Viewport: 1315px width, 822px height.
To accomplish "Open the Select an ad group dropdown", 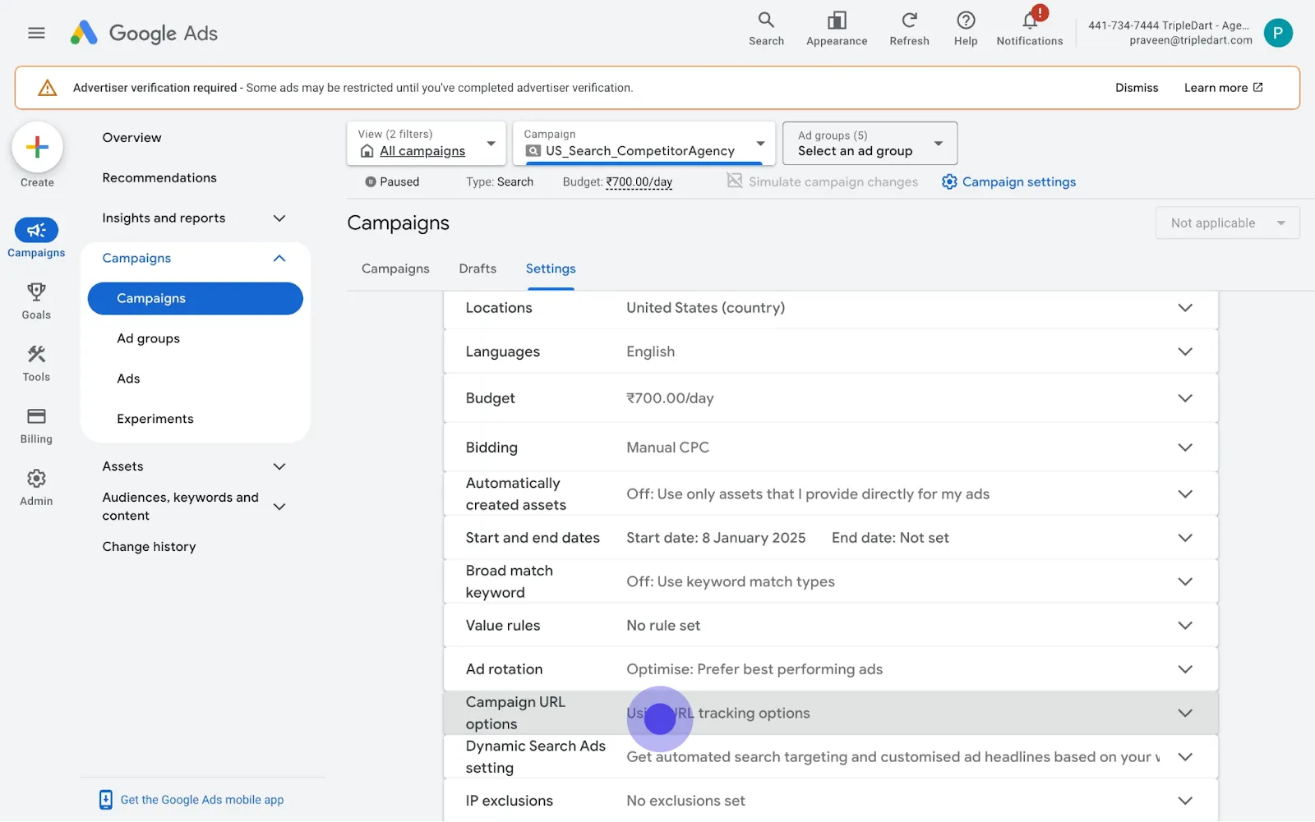I will click(870, 144).
